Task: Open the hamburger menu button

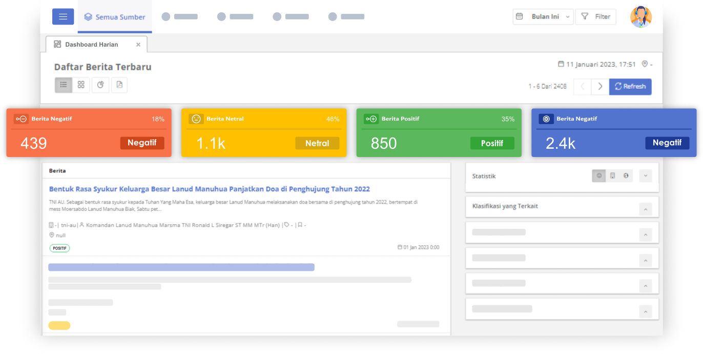Action: click(63, 16)
